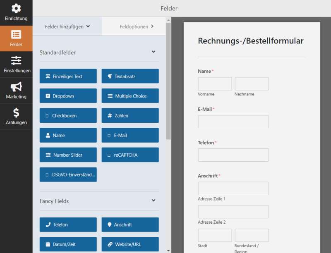Add a Multiple Choice field

(x=130, y=96)
